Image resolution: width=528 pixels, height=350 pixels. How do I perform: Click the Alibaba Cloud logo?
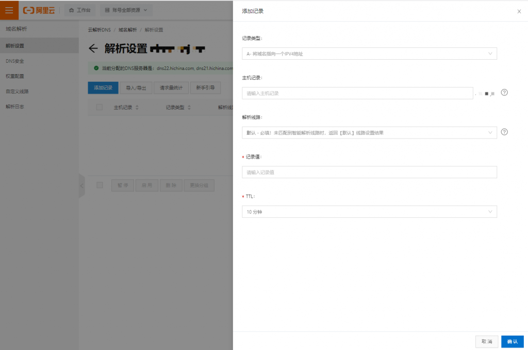(x=39, y=10)
